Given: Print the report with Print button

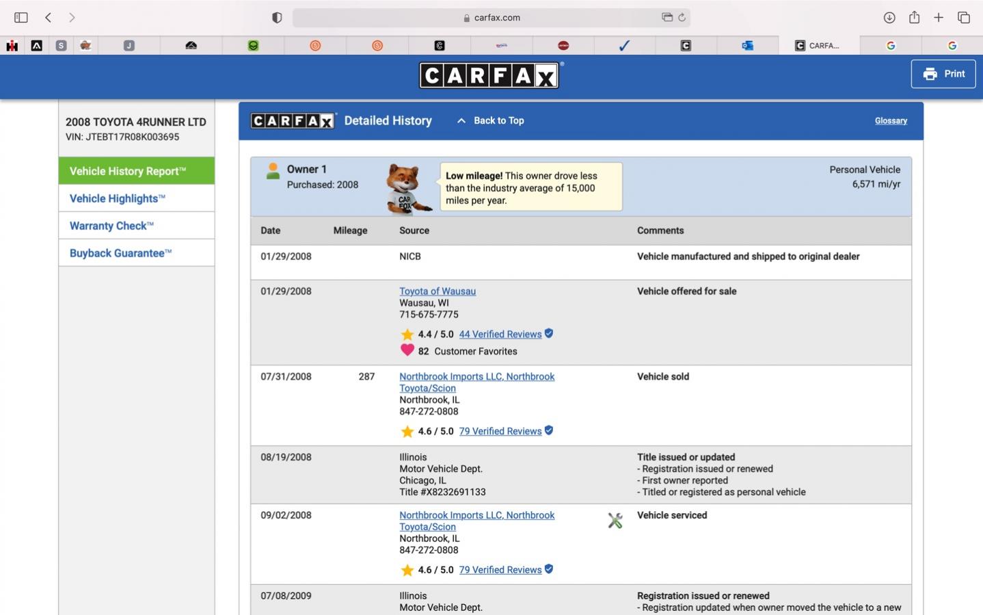Looking at the screenshot, I should 943,74.
